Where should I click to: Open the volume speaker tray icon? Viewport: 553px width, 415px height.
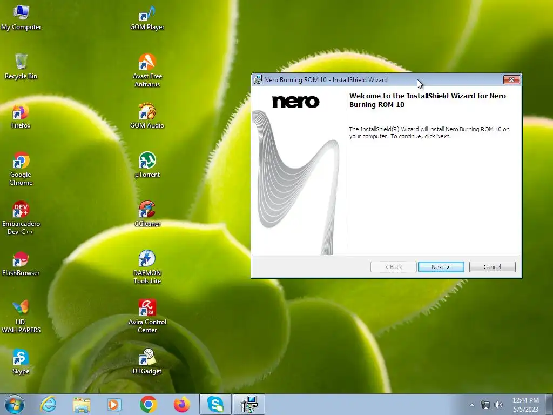[498, 405]
